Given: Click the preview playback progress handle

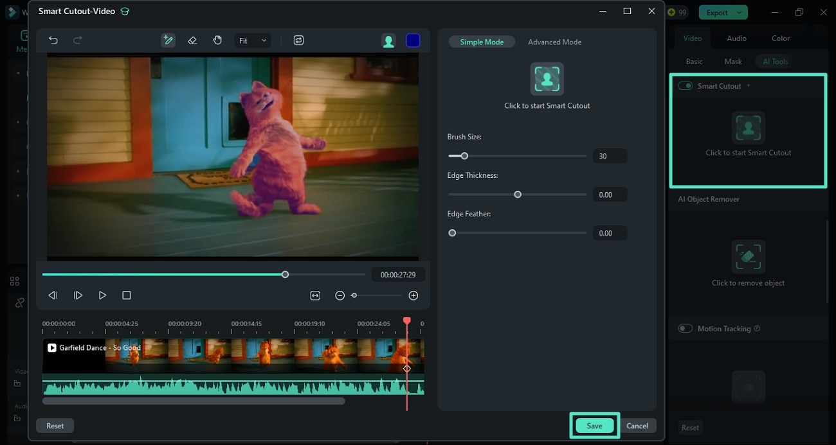Looking at the screenshot, I should 285,274.
